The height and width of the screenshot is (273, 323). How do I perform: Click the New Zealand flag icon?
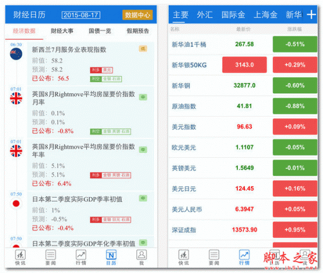pos(16,54)
